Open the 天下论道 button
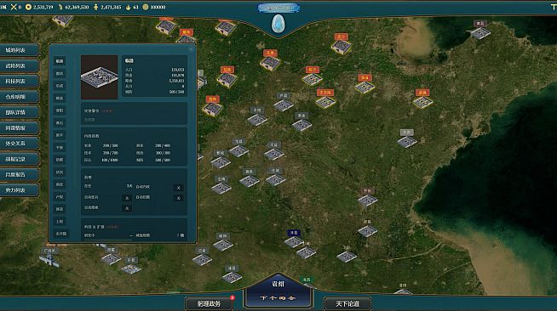Viewport: 557px width, 311px height. [x=347, y=303]
